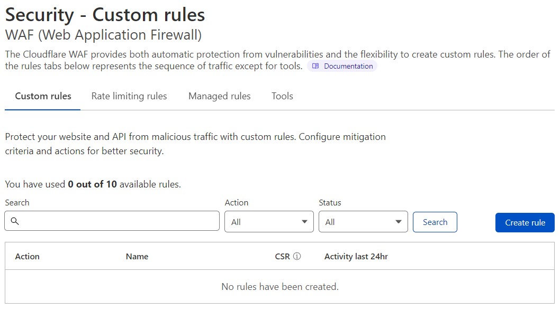Click the Create rule button

tap(525, 222)
